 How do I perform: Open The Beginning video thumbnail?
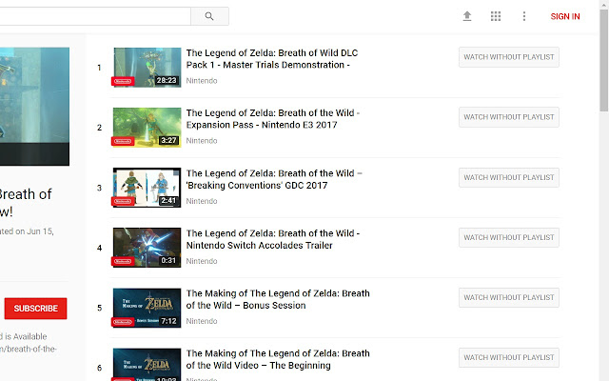147,365
